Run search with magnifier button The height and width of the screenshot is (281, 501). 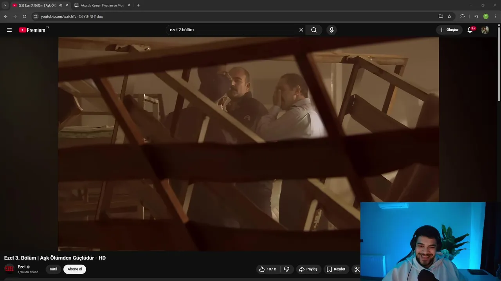click(x=314, y=30)
